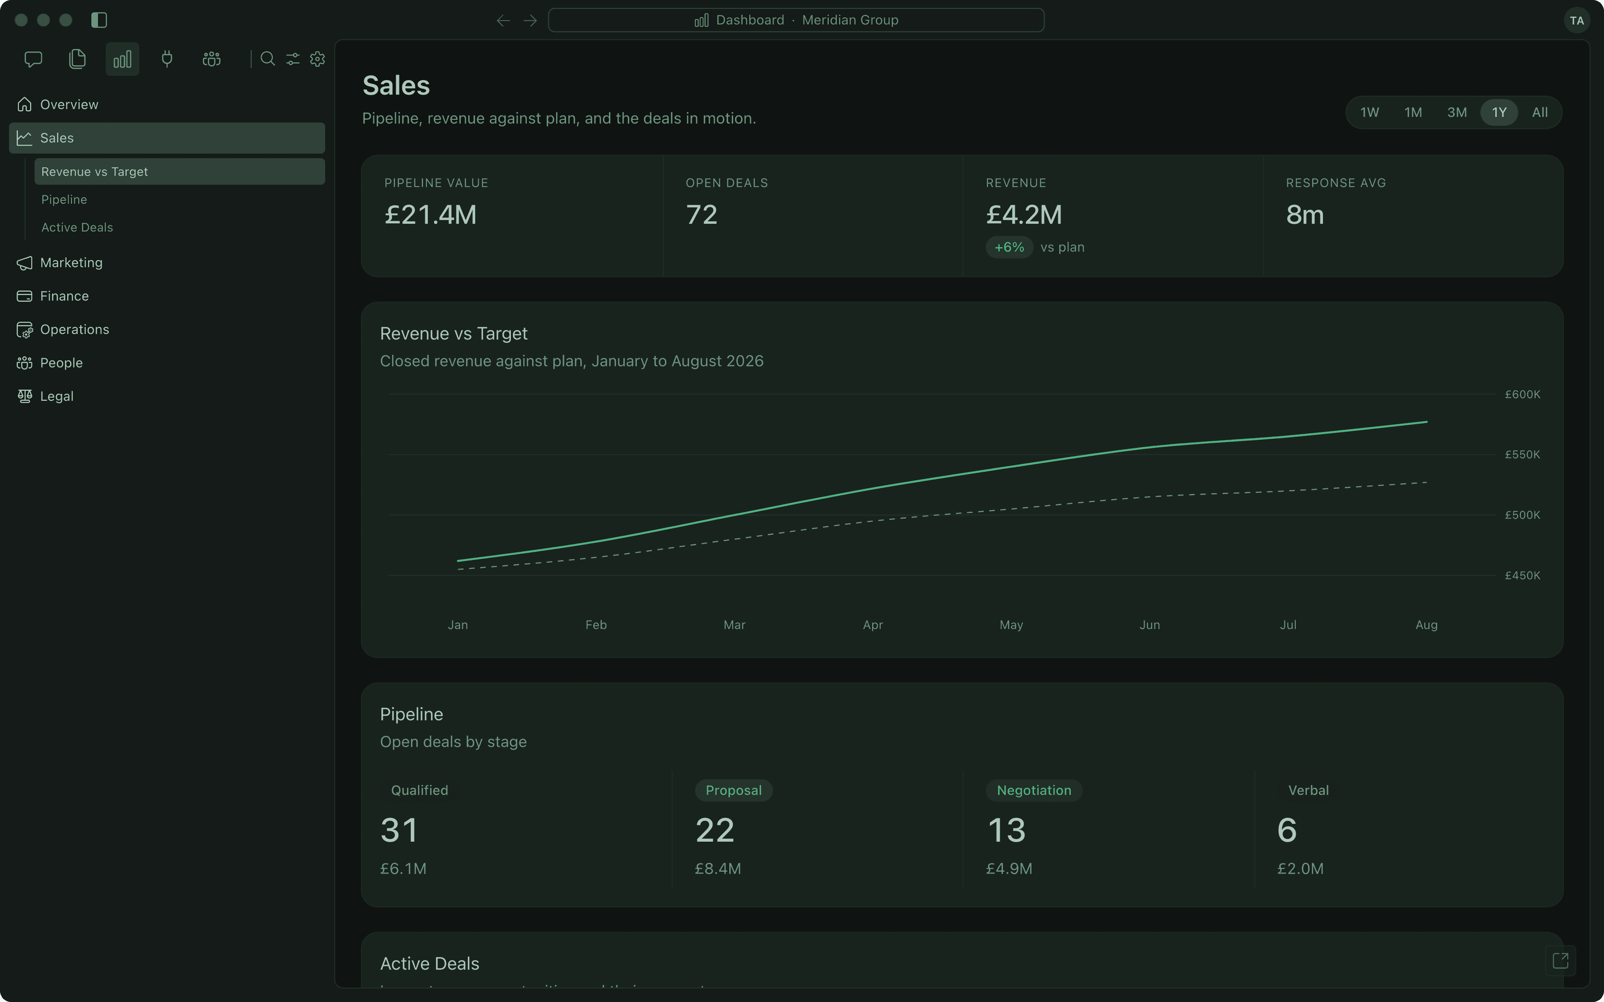Click the £4.2M revenue value
The height and width of the screenshot is (1002, 1604).
(1024, 215)
